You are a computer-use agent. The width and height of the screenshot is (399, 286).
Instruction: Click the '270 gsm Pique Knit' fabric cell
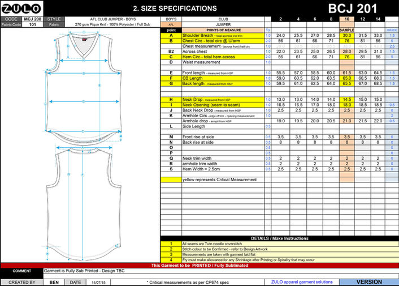click(112, 25)
